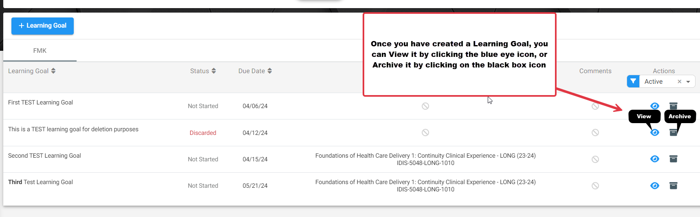Switch to the FMK tab

(40, 51)
